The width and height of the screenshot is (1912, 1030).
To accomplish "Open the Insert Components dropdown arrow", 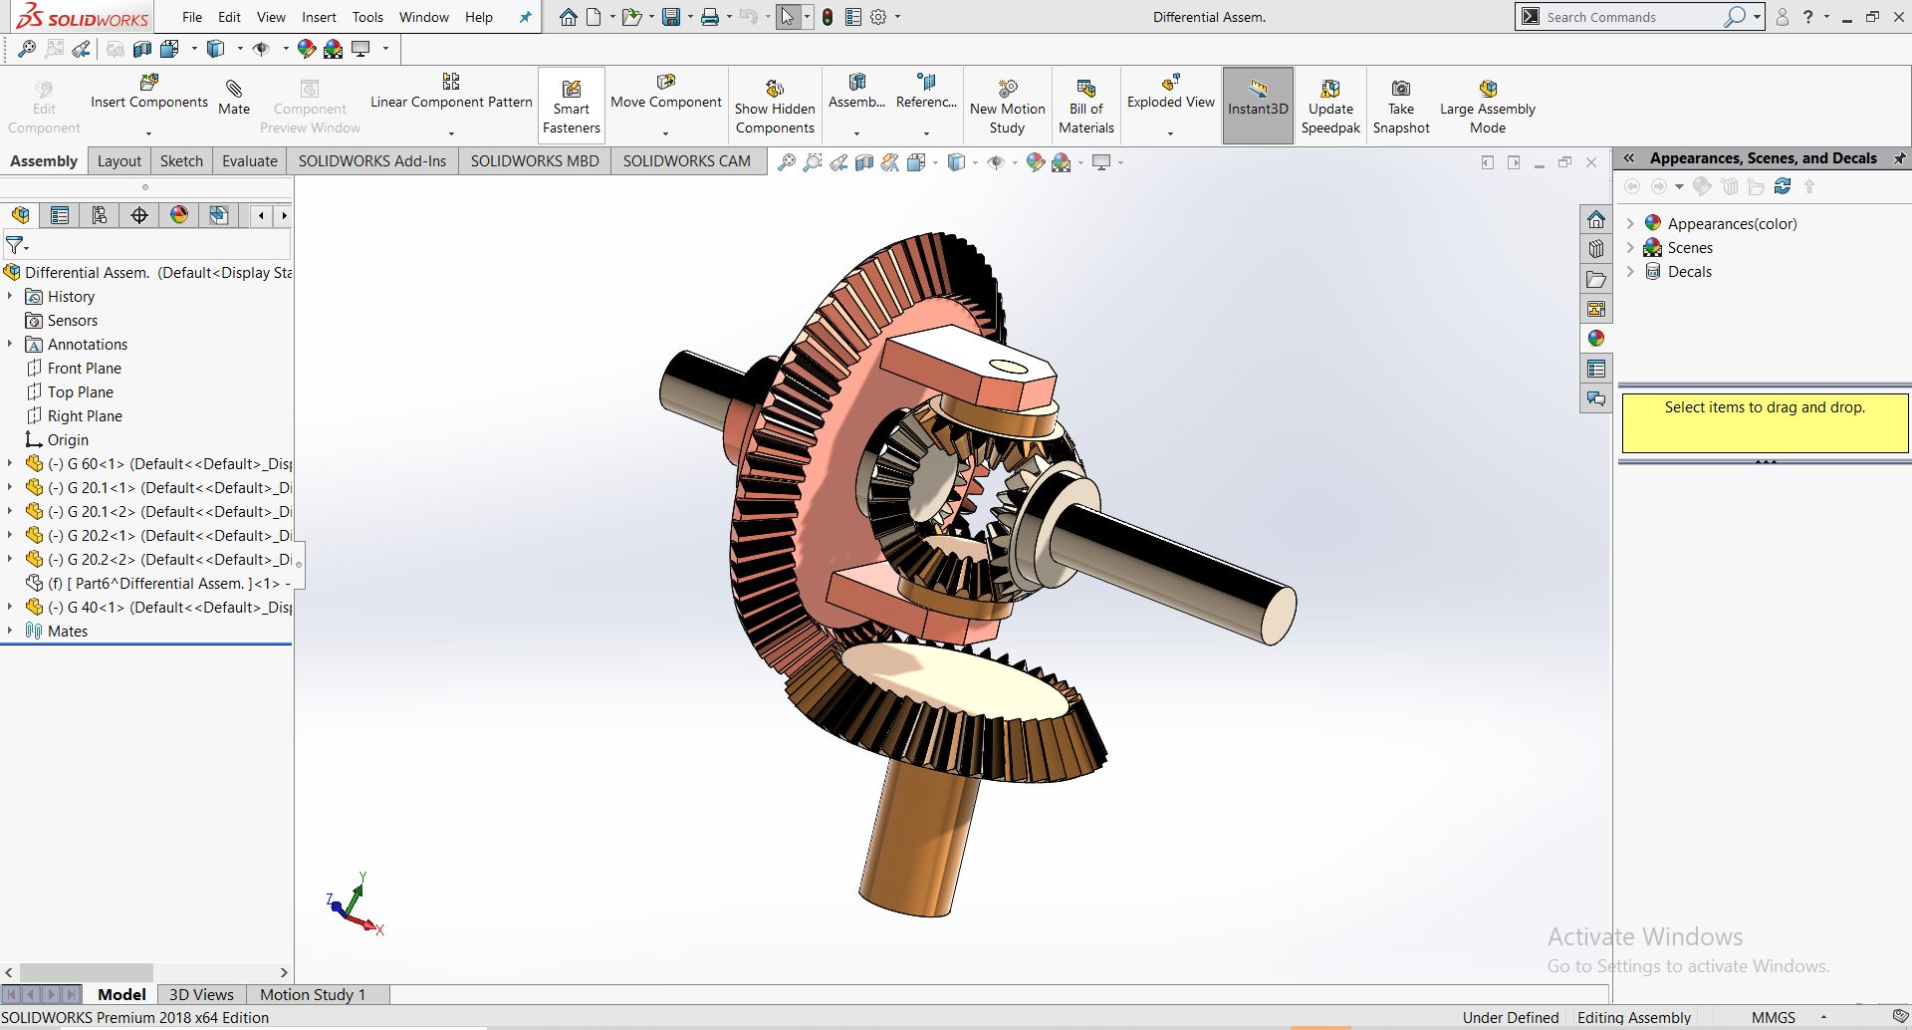I will click(149, 133).
